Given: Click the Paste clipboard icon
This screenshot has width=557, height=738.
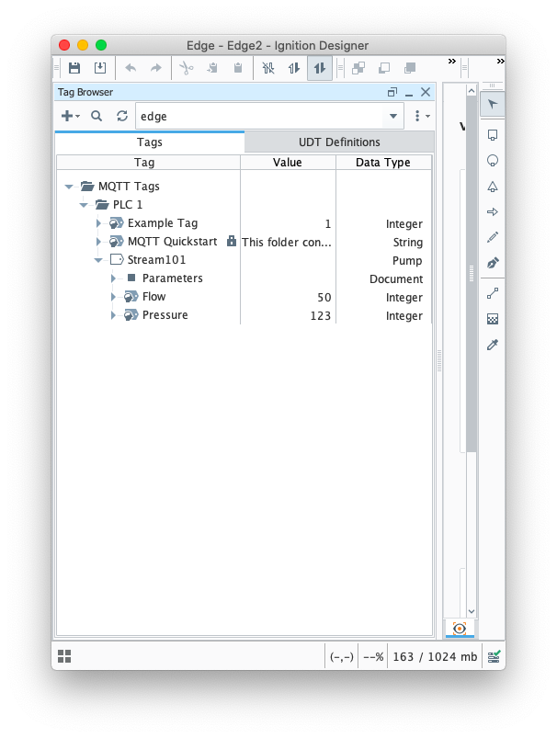Looking at the screenshot, I should point(238,68).
